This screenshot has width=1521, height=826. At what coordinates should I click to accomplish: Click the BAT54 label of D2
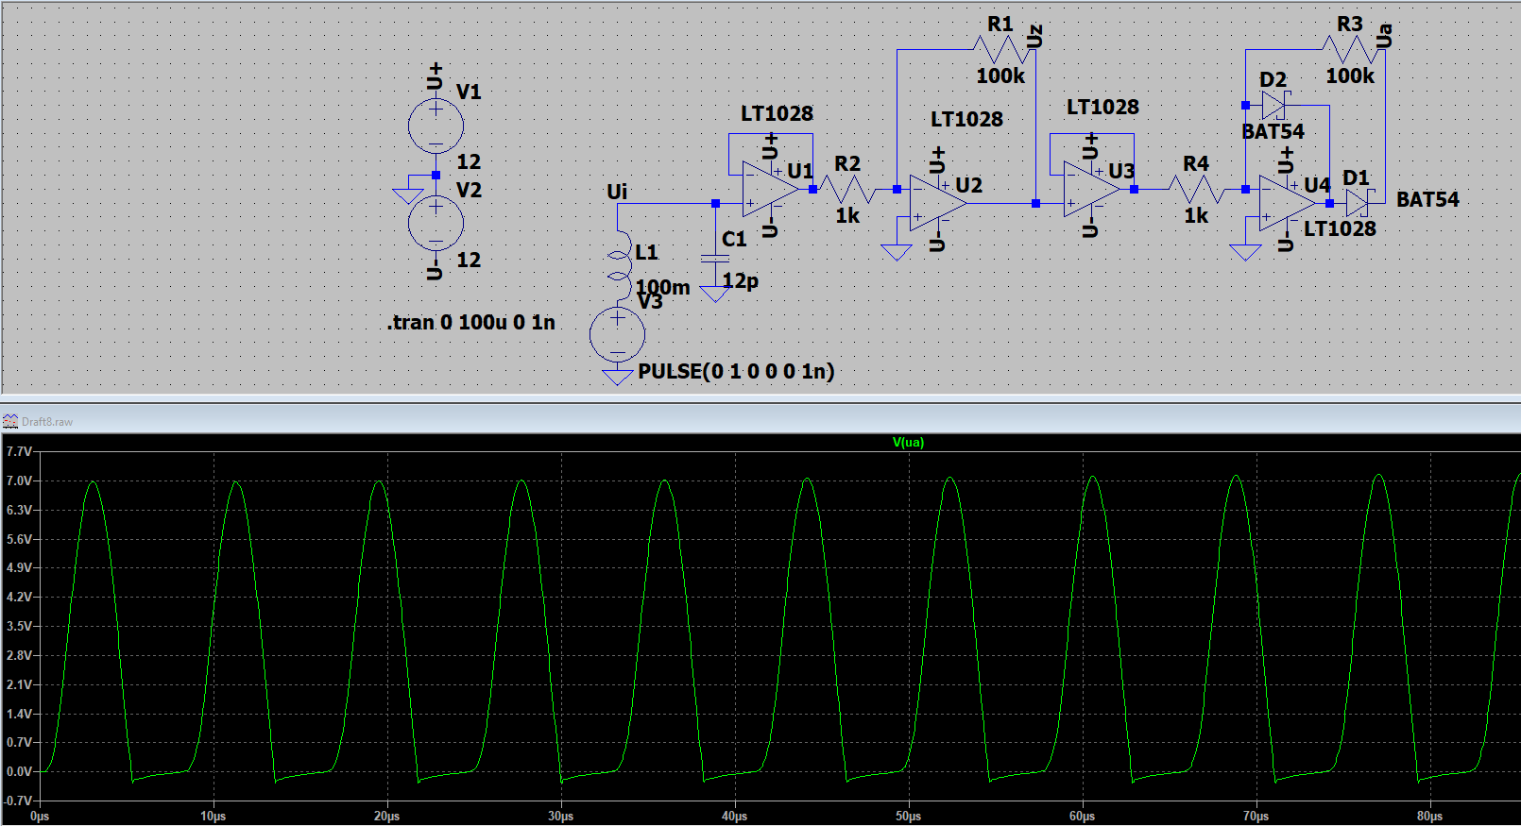[1273, 132]
